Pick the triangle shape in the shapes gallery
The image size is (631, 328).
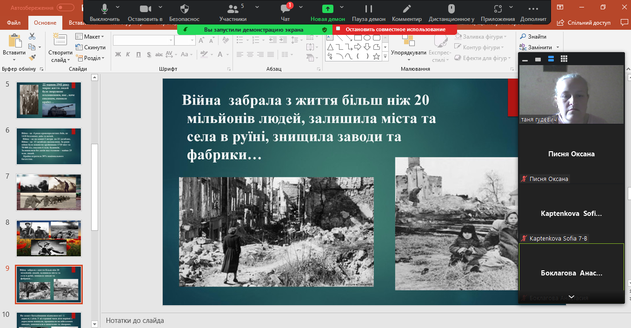[330, 47]
